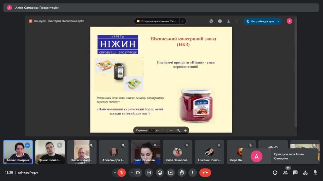Print the presentation with printer icon
Image resolution: width=323 pixels, height=181 pixels.
point(220,21)
